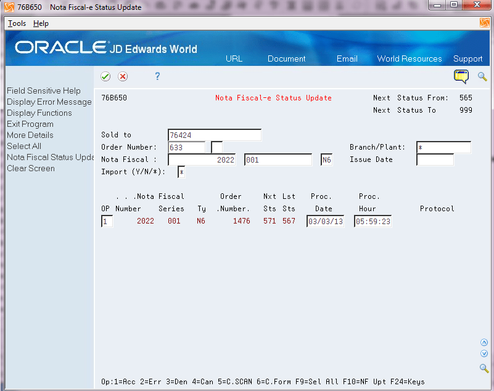Click the magnifier icon in top toolbar
This screenshot has width=494, height=391.
click(482, 76)
